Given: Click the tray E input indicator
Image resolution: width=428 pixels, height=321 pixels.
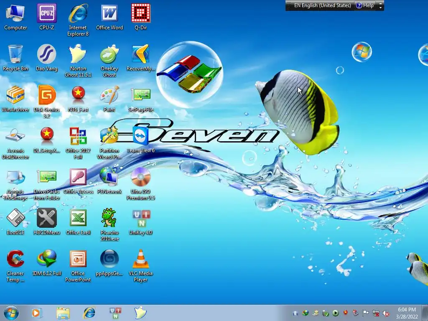Looking at the screenshot, I should 296,313.
